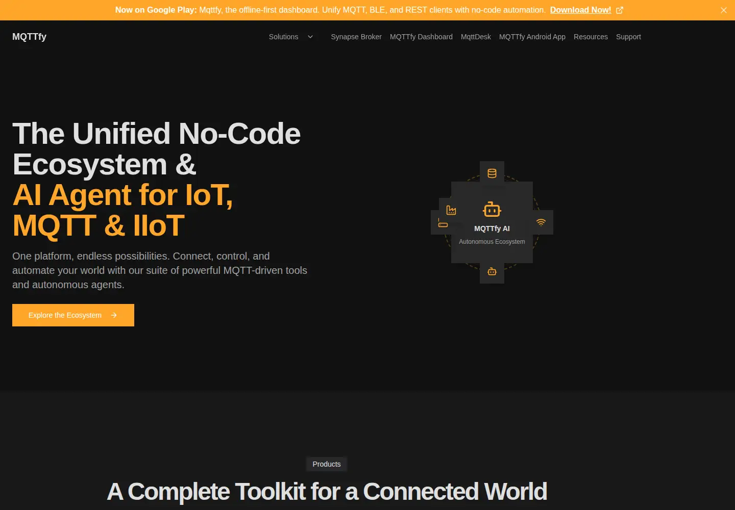This screenshot has width=735, height=510.
Task: Click the factory icon in the ecosystem graphic
Action: pos(451,210)
